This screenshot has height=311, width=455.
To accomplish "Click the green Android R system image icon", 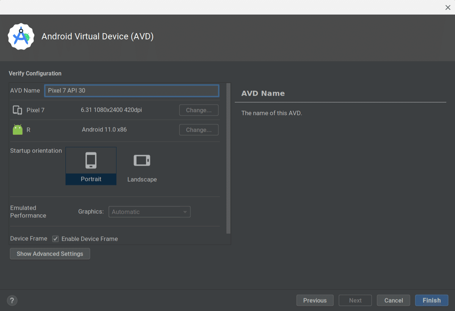I will 17,130.
